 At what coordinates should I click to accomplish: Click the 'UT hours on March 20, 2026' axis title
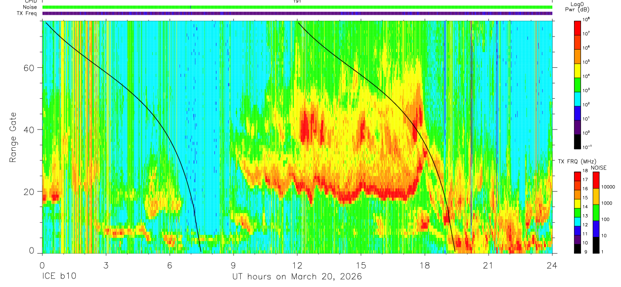pos(297,277)
